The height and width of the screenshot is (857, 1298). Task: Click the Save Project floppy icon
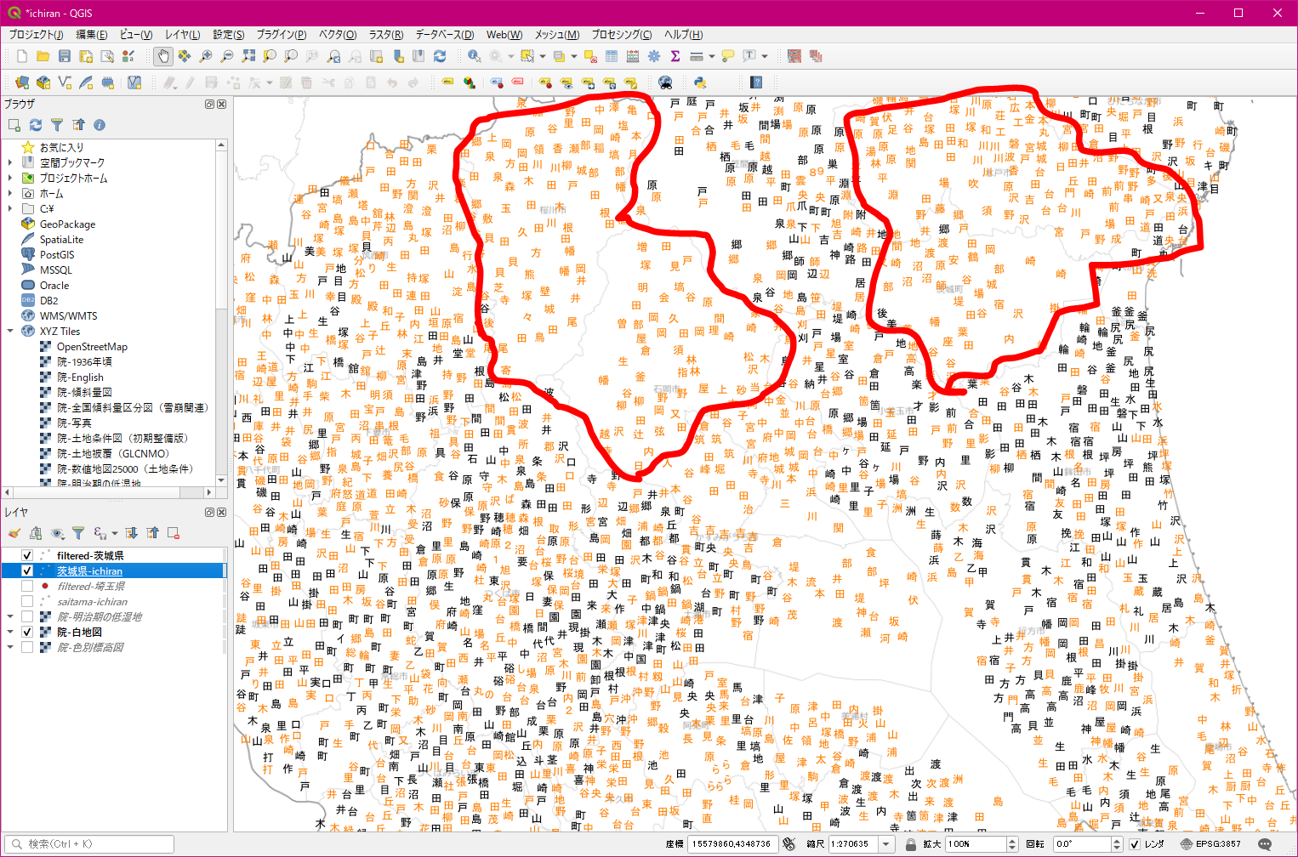point(64,56)
